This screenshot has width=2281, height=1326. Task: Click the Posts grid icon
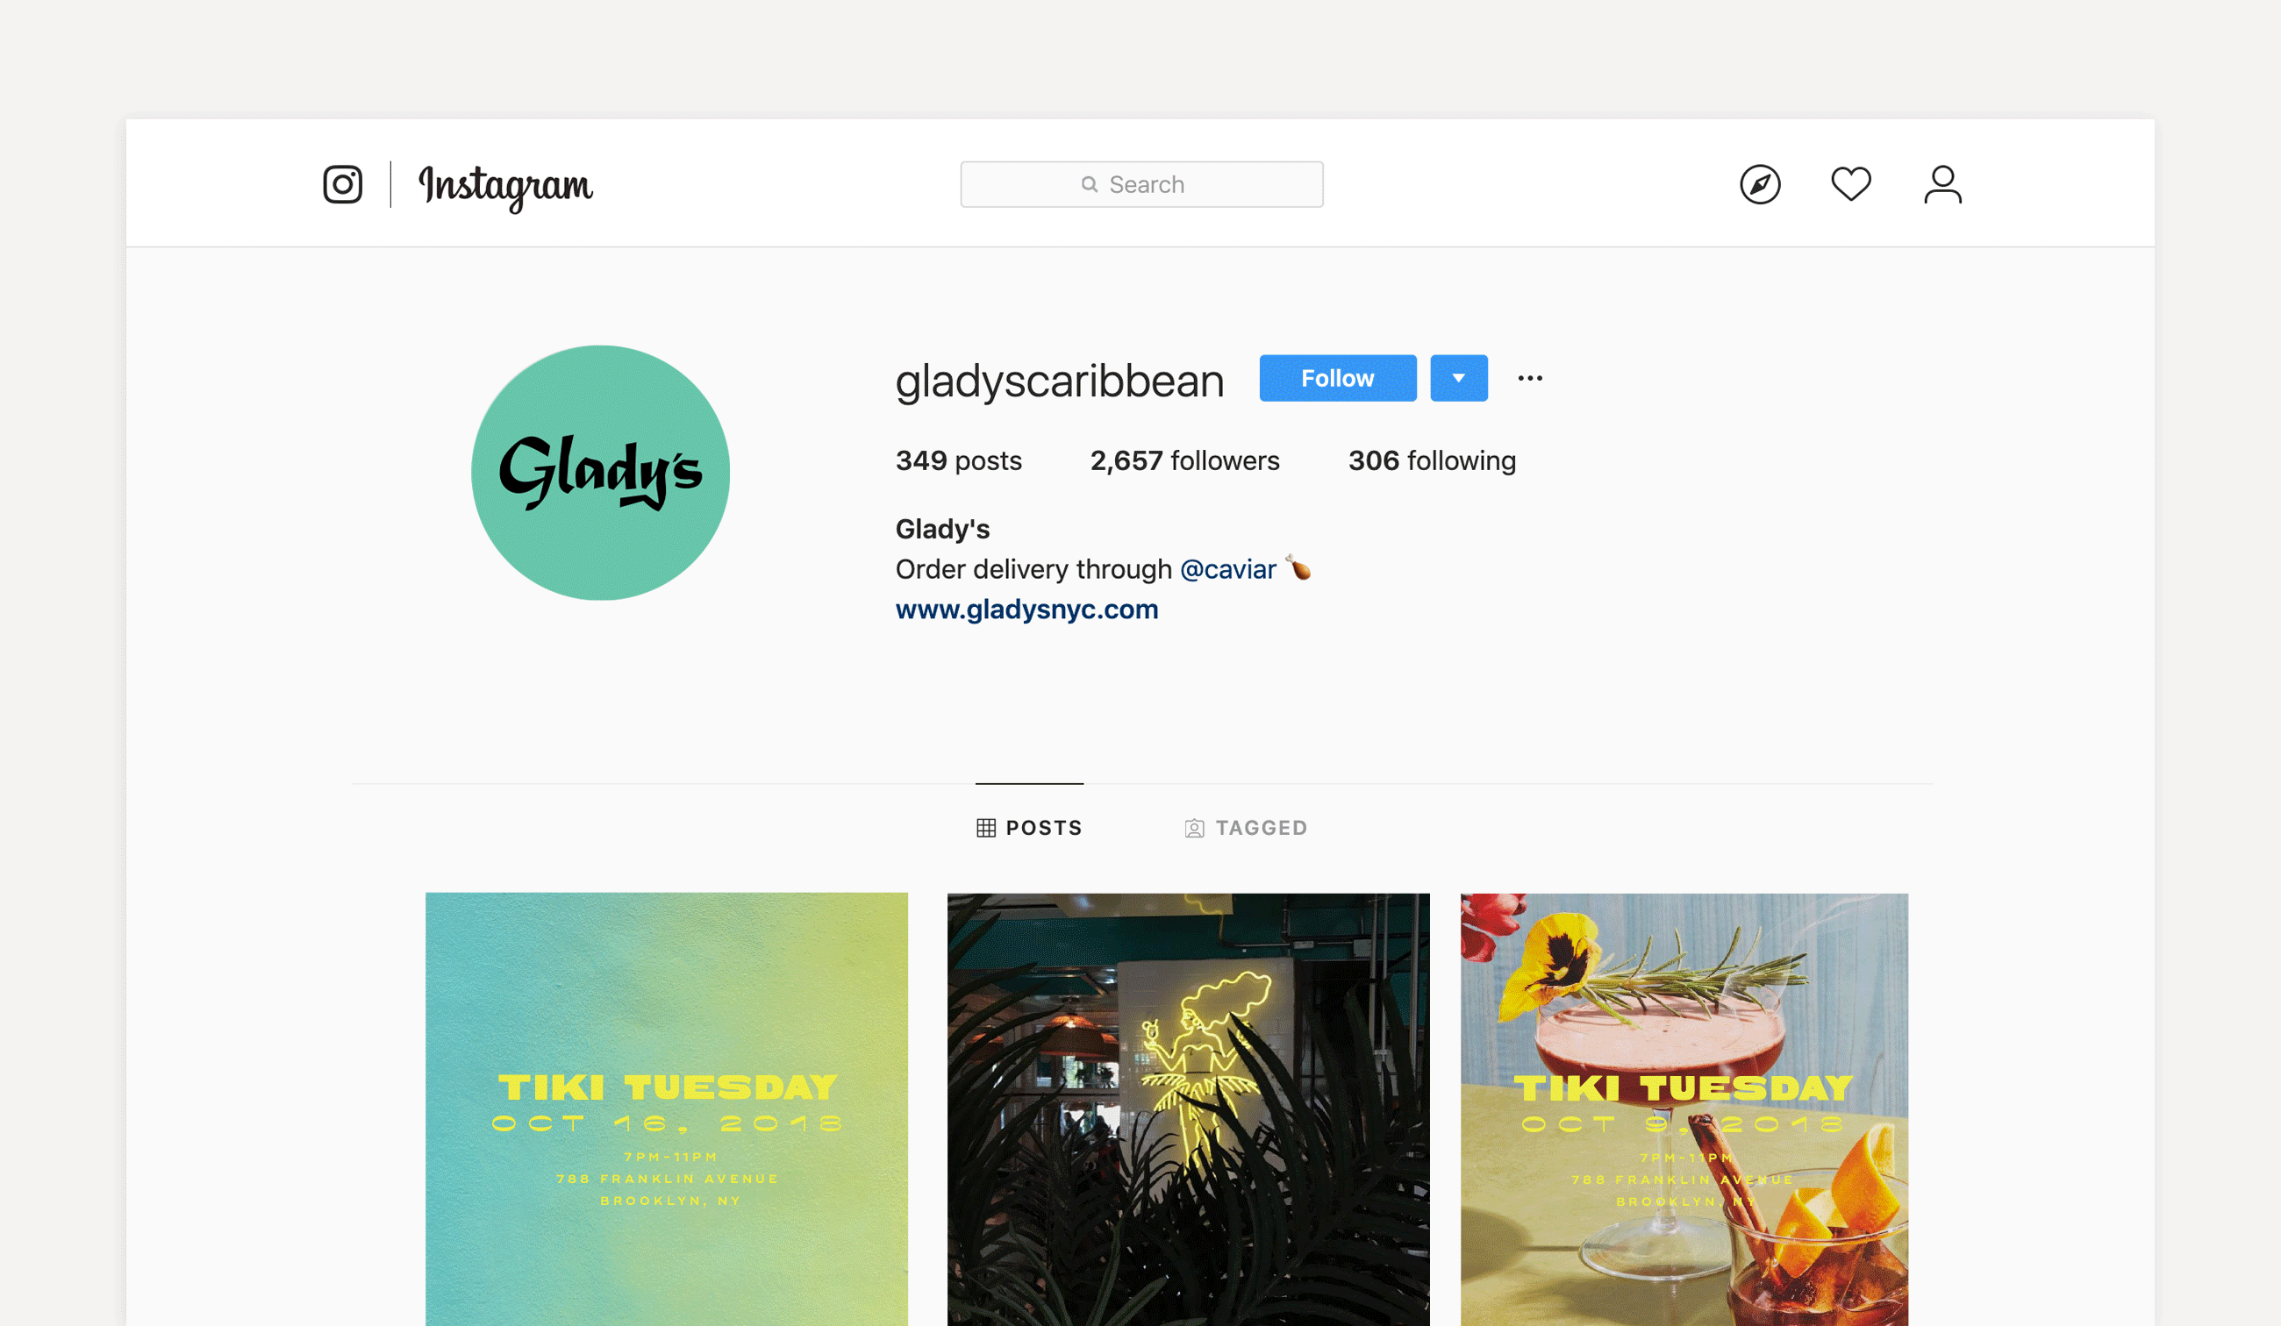click(986, 828)
